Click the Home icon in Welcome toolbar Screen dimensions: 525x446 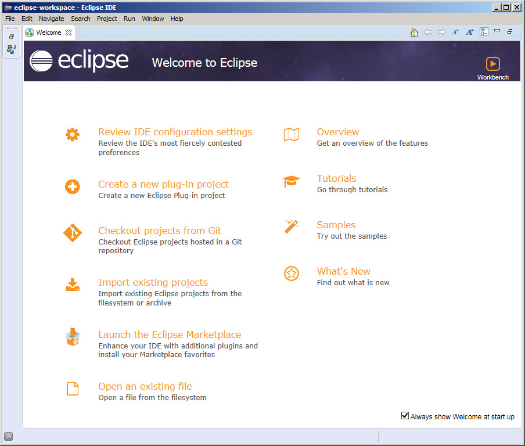tap(414, 33)
